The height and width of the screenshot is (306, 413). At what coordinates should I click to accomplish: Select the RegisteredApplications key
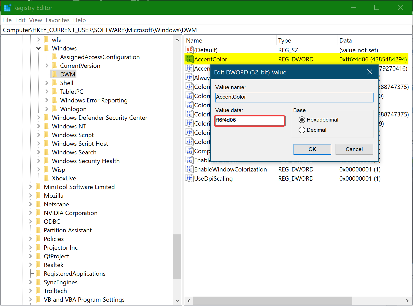pos(75,273)
